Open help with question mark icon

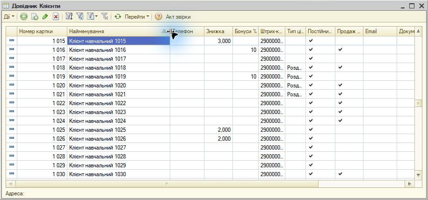[x=158, y=17]
